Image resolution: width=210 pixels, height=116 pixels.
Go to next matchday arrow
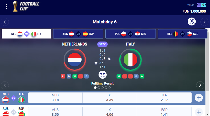(204, 22)
